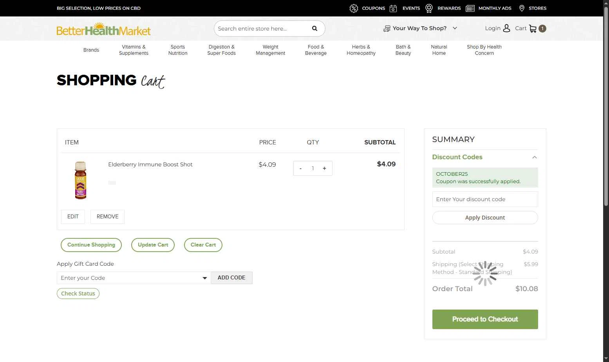609x362 pixels.
Task: Open Natural Home menu
Action: click(439, 50)
